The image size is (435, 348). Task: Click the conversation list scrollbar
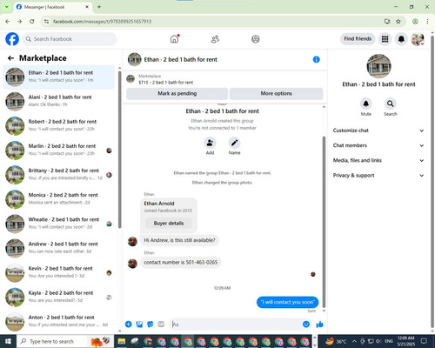coord(120,150)
